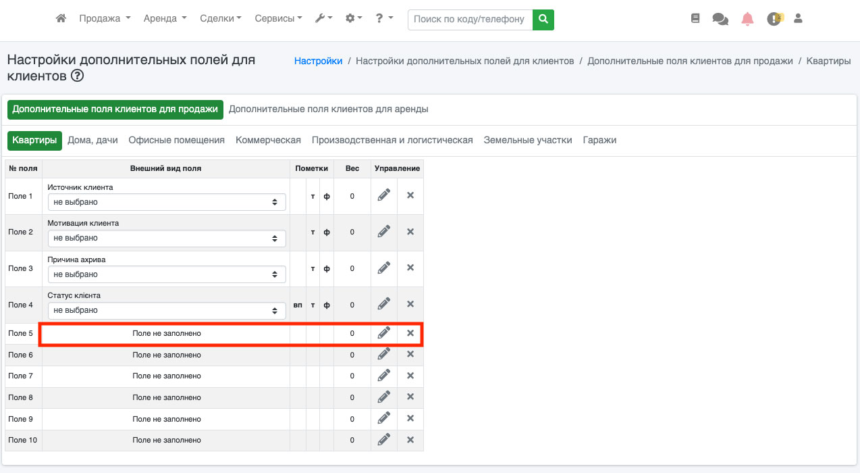Open the chat messages icon
The image size is (860, 473).
(720, 19)
